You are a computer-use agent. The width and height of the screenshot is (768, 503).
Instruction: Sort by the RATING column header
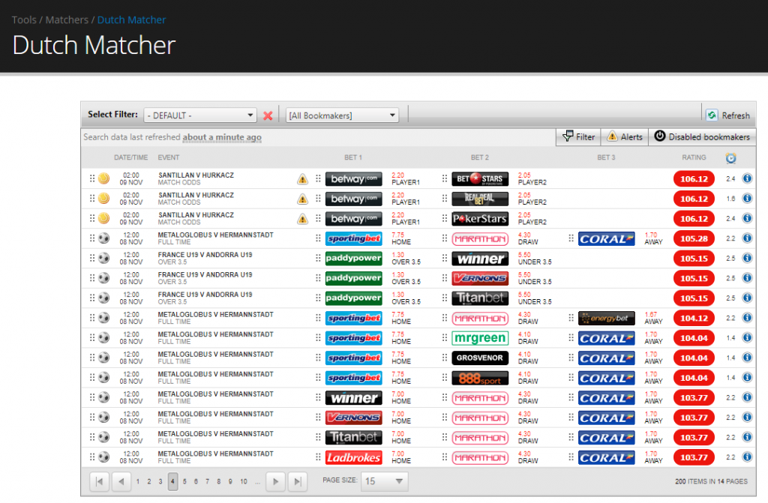(694, 157)
